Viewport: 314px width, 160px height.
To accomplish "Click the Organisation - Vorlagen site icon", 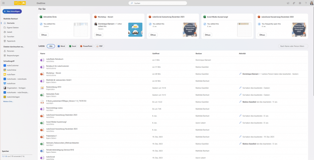I will 5,88.
